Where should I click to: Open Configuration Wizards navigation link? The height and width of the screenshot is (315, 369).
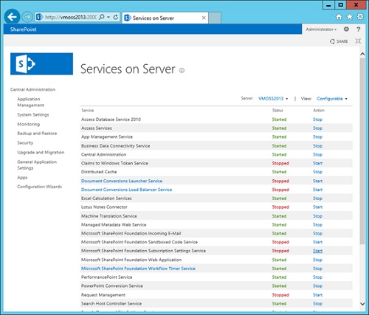(x=39, y=187)
